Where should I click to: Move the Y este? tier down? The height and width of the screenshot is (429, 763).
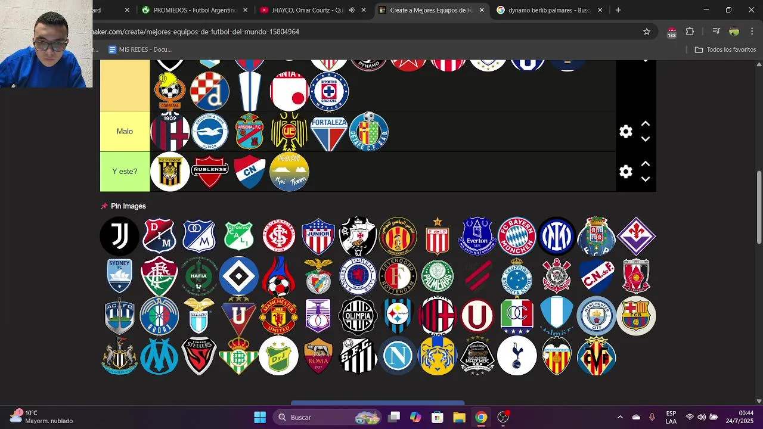click(646, 179)
